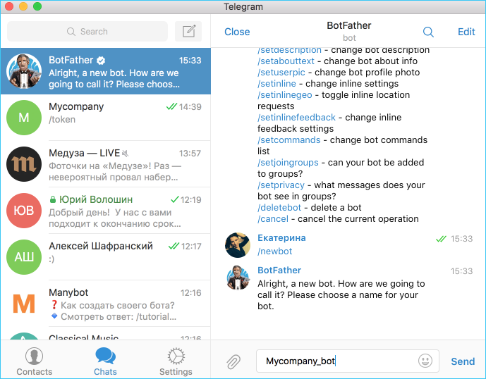Click the green M Mycompany avatar
The image size is (486, 379).
point(24,118)
